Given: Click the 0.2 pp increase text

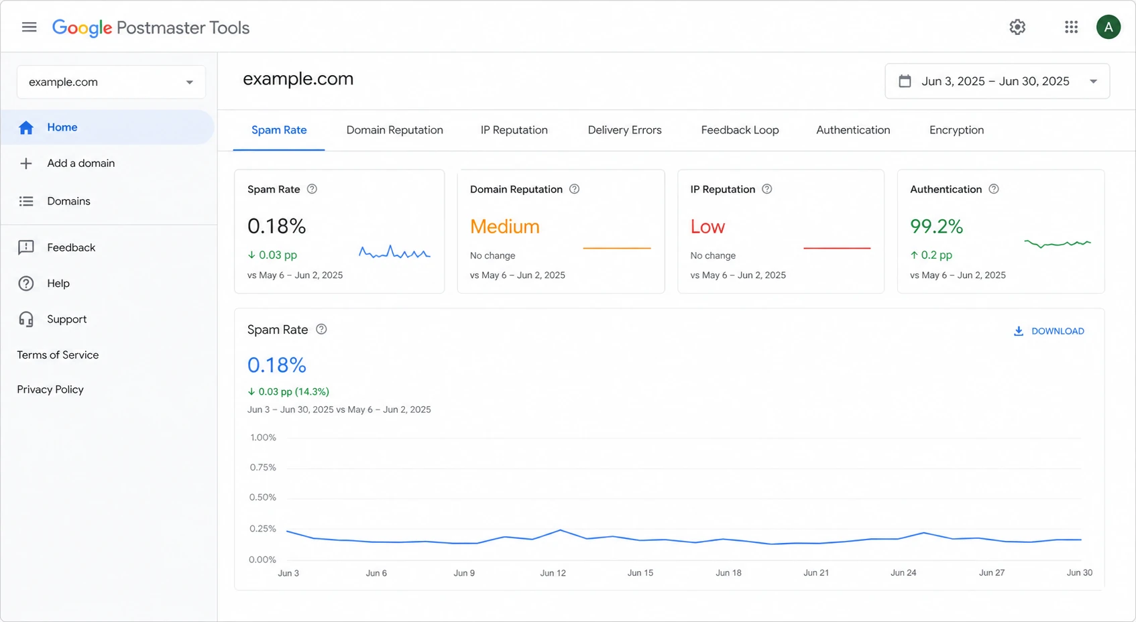Looking at the screenshot, I should point(931,255).
